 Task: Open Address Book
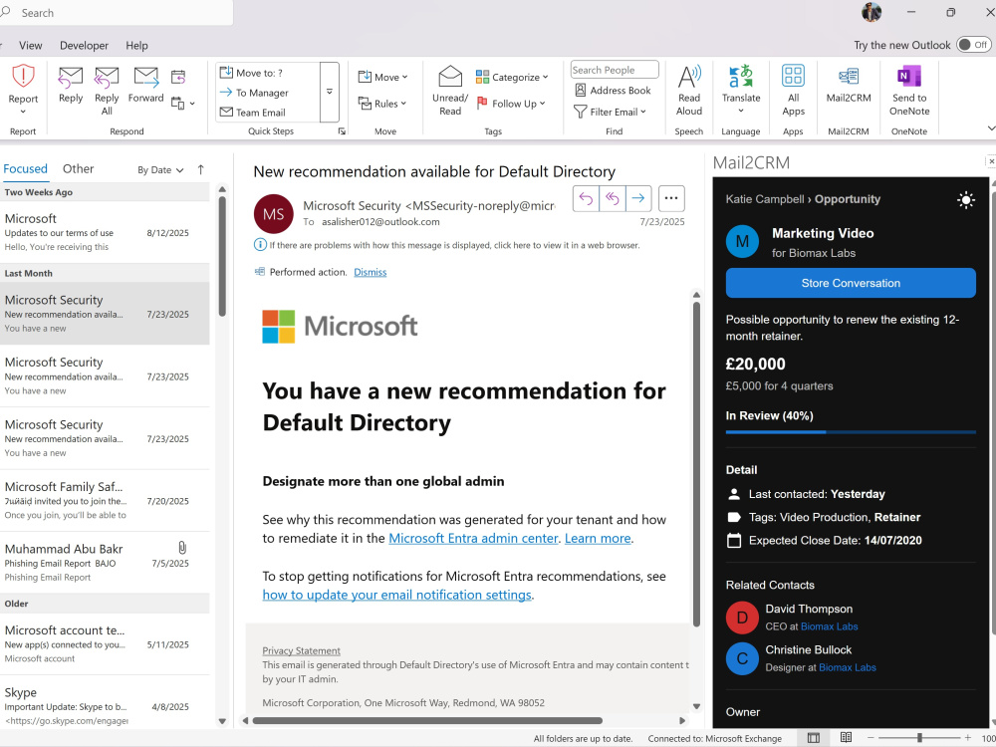click(x=613, y=91)
